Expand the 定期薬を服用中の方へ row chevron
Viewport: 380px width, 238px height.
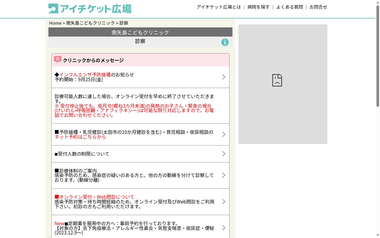pyautogui.click(x=224, y=228)
